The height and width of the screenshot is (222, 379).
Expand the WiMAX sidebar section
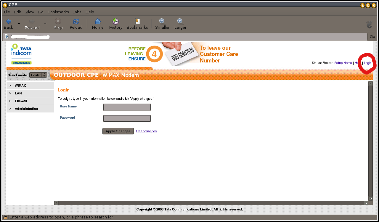point(30,86)
